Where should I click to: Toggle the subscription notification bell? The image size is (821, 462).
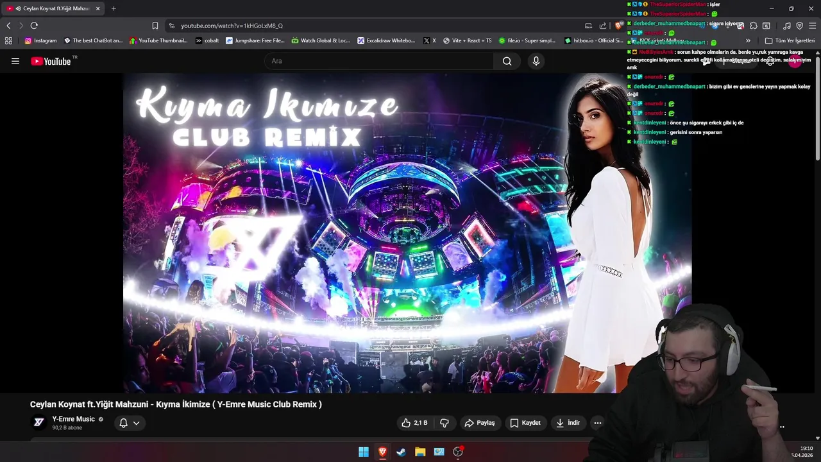123,423
